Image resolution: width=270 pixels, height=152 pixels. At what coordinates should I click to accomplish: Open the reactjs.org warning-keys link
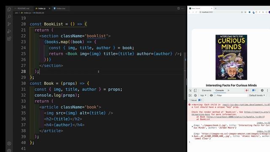[257, 112]
